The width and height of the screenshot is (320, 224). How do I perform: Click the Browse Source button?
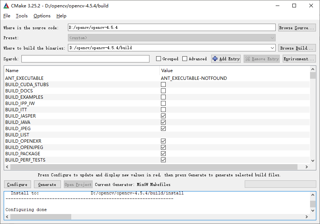297,28
